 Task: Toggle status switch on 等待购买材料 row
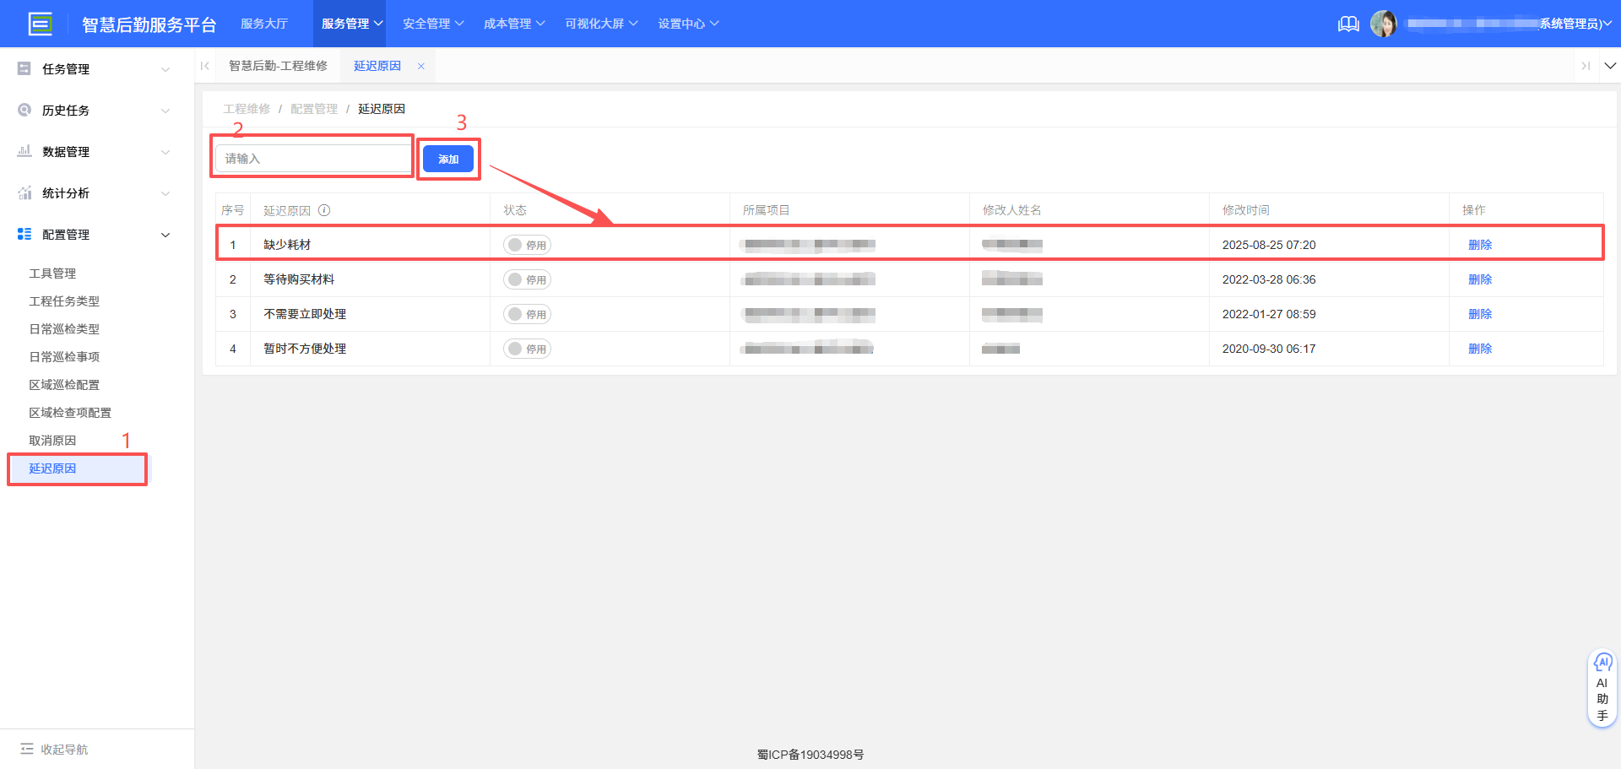click(x=526, y=279)
